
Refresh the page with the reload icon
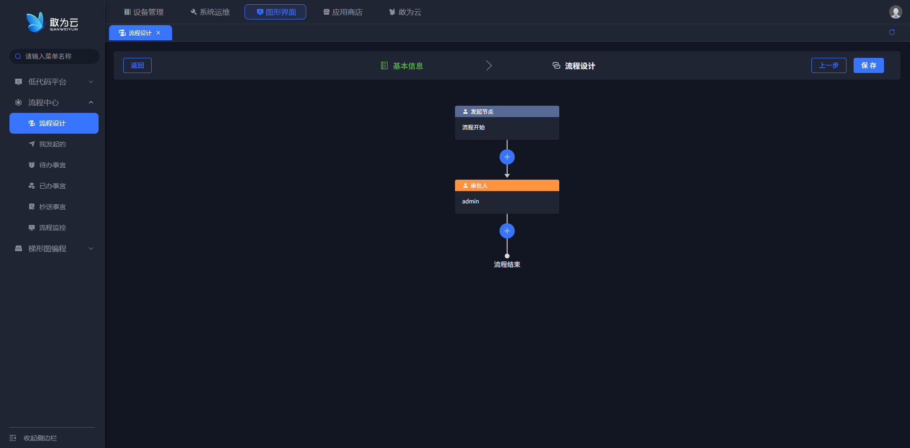pos(892,32)
